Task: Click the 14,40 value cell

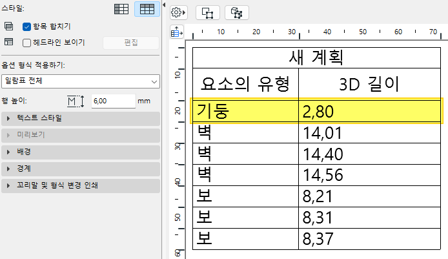Action: pyautogui.click(x=369, y=154)
